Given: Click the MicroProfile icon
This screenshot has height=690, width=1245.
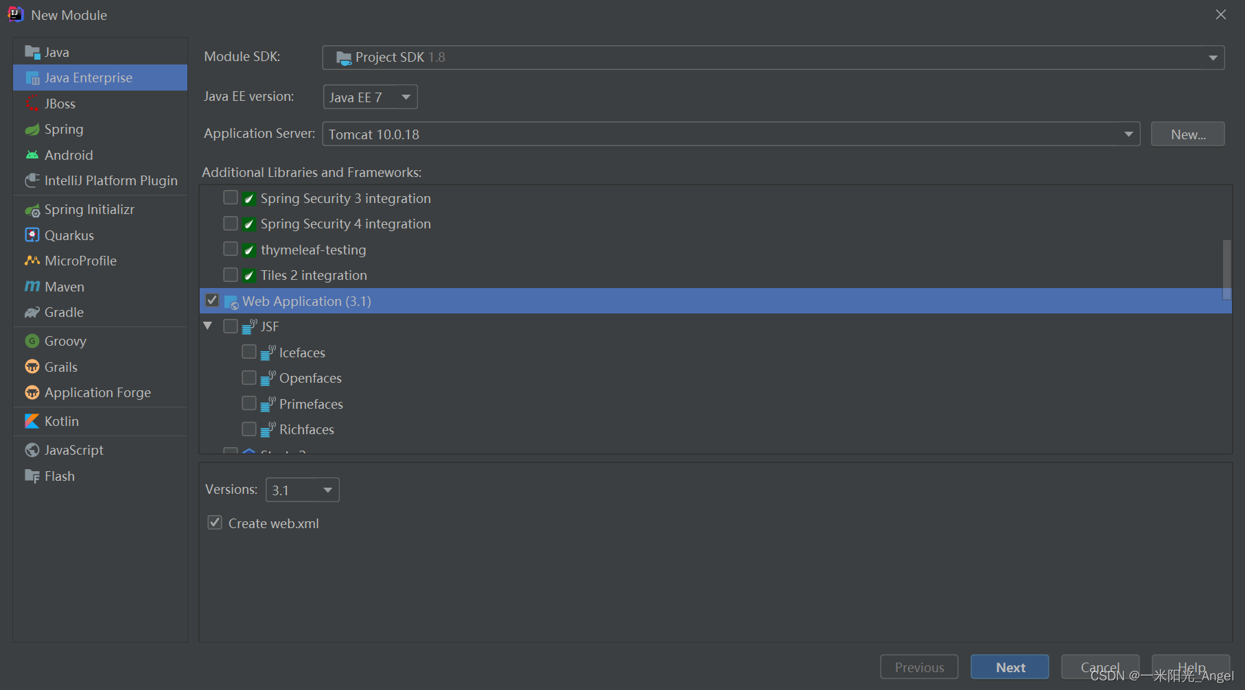Looking at the screenshot, I should tap(32, 261).
